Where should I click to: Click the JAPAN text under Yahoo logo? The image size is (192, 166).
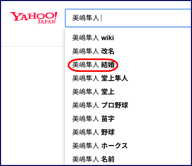47,22
